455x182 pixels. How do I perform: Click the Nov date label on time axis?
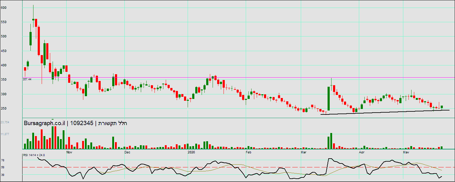(x=69, y=152)
